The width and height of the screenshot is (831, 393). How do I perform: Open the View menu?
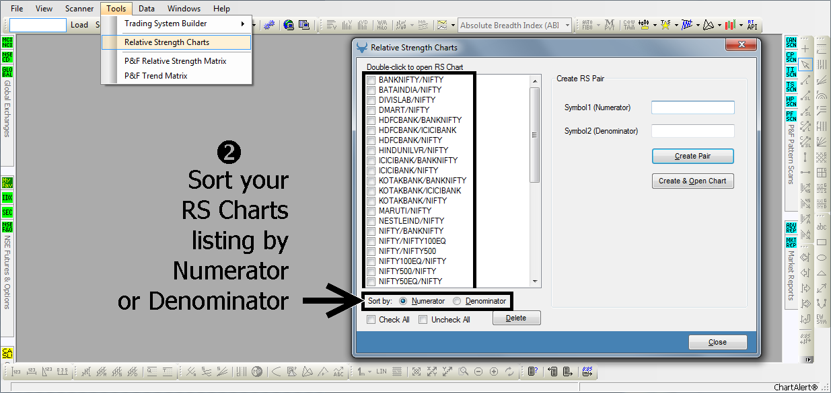[44, 9]
